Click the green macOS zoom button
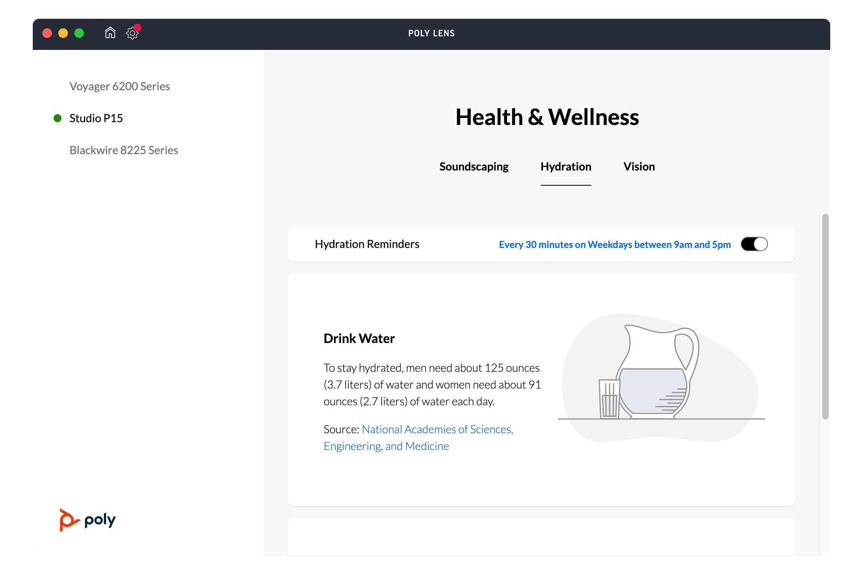This screenshot has width=863, height=575. (79, 33)
